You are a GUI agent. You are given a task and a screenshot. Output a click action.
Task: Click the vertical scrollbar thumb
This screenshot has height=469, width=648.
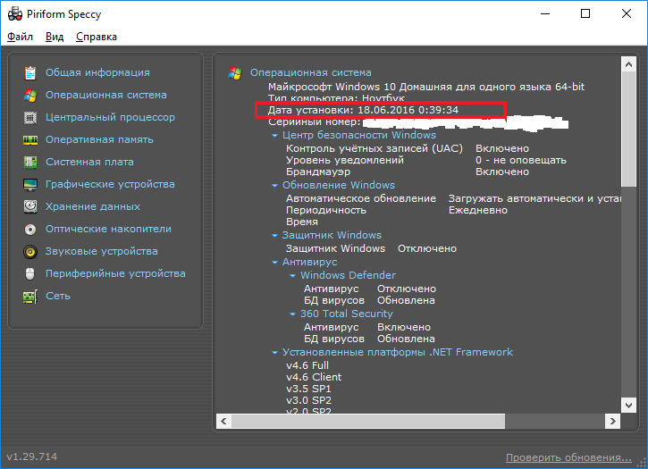coord(628,129)
